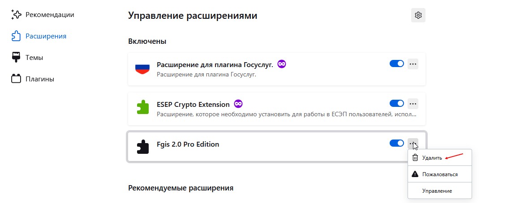507x203 pixels.
Task: Click the Extensions puzzle icon in sidebar
Action: pyautogui.click(x=16, y=36)
